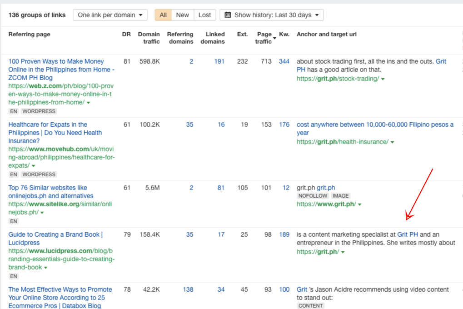Image resolution: width=463 pixels, height=309 pixels.
Task: Open https://grit.ph/ target URL in Lucidpress row
Action: (x=318, y=252)
